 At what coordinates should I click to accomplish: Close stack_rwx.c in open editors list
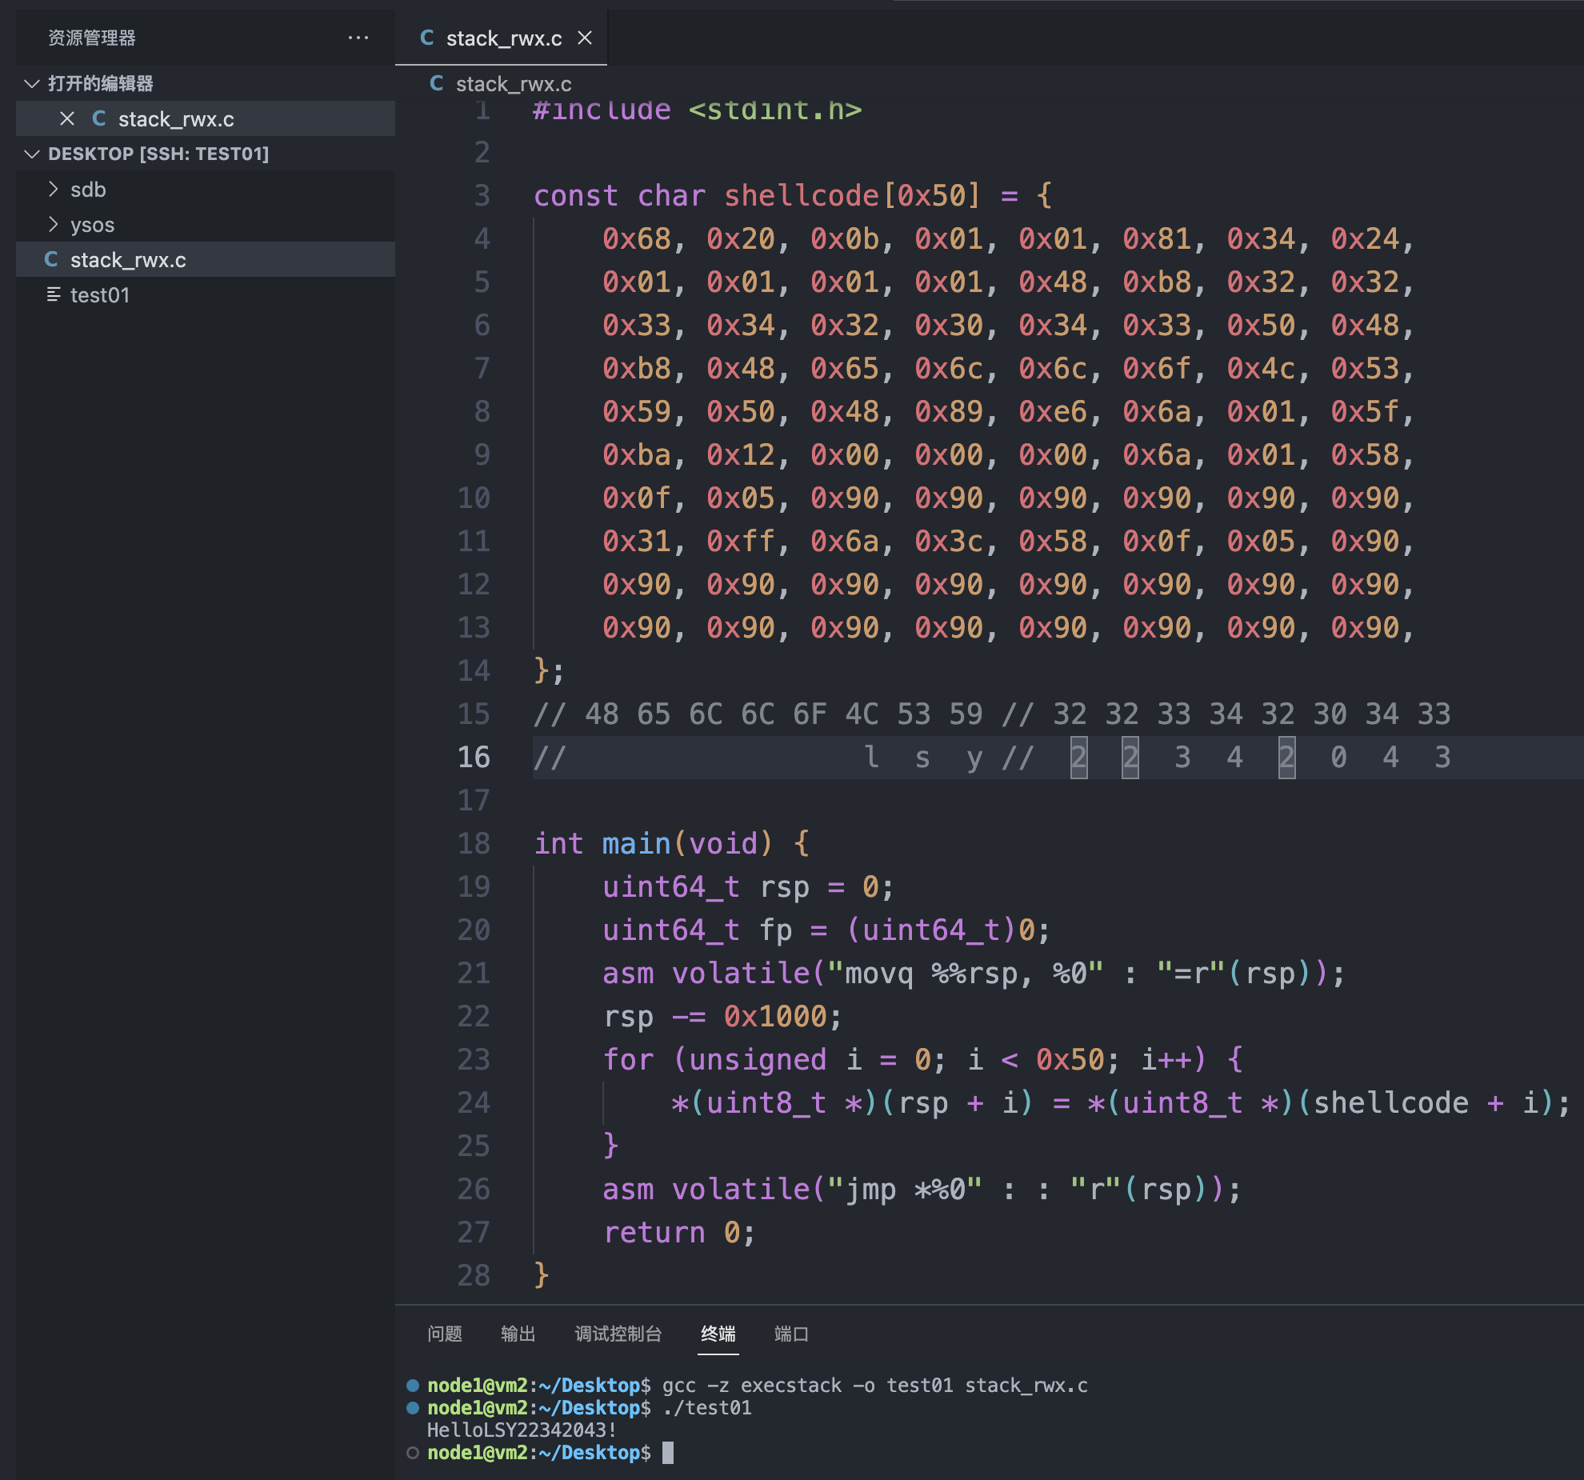(x=67, y=118)
